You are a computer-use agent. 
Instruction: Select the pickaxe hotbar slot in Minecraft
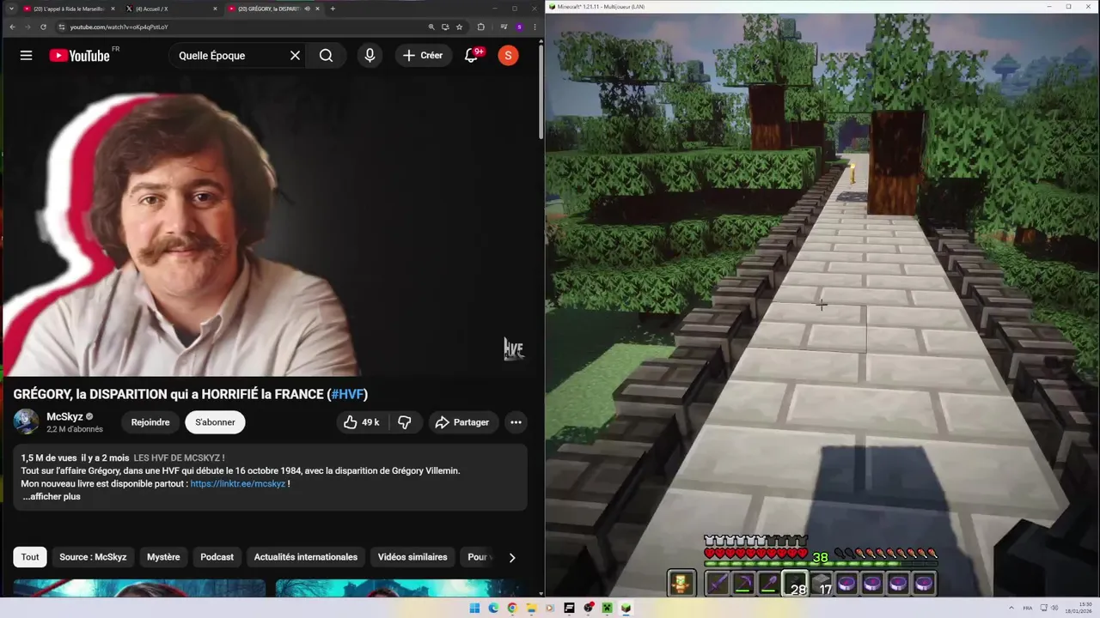pyautogui.click(x=743, y=585)
